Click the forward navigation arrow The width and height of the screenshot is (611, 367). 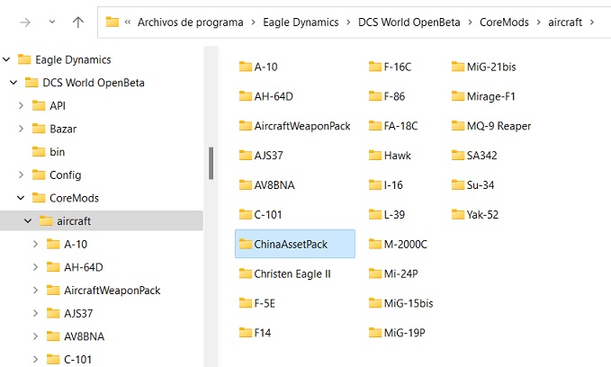pyautogui.click(x=25, y=22)
